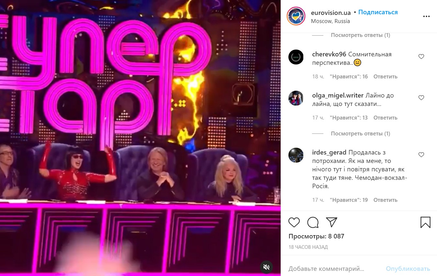The width and height of the screenshot is (437, 276).
Task: Like the post with heart icon
Action: (294, 222)
